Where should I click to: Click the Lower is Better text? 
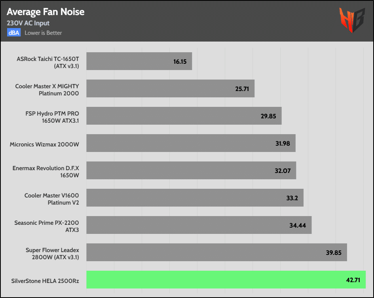pos(43,33)
